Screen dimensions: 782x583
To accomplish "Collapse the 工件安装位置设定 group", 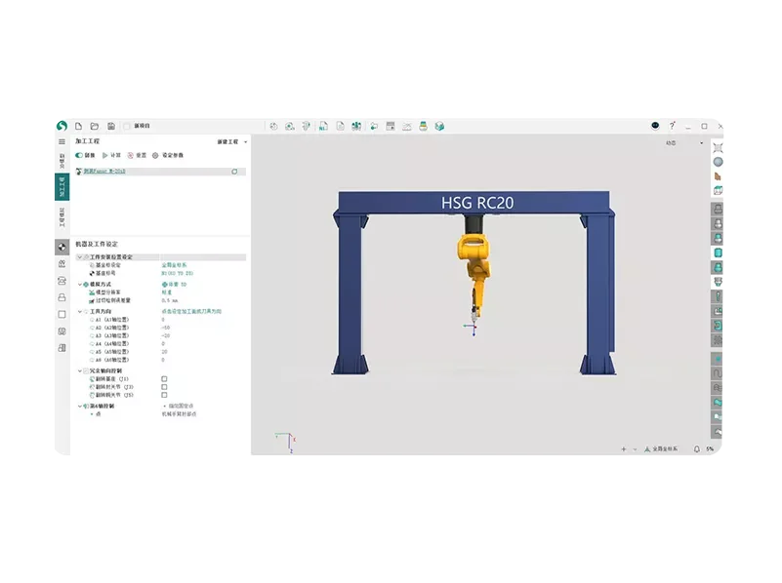I will pyautogui.click(x=80, y=257).
